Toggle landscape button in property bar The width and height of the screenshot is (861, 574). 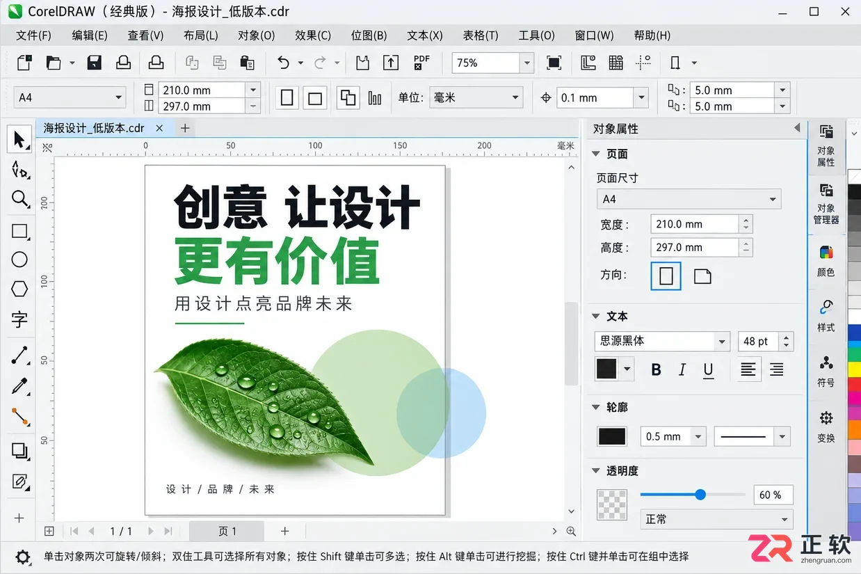(x=315, y=98)
